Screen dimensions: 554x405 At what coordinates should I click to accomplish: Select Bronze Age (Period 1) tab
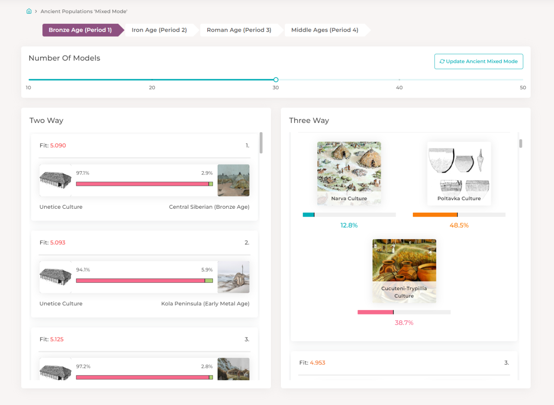coord(80,30)
